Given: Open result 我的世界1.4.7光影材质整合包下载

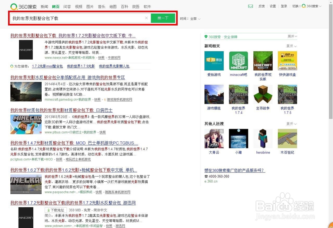Looking at the screenshot, I should (74, 143).
